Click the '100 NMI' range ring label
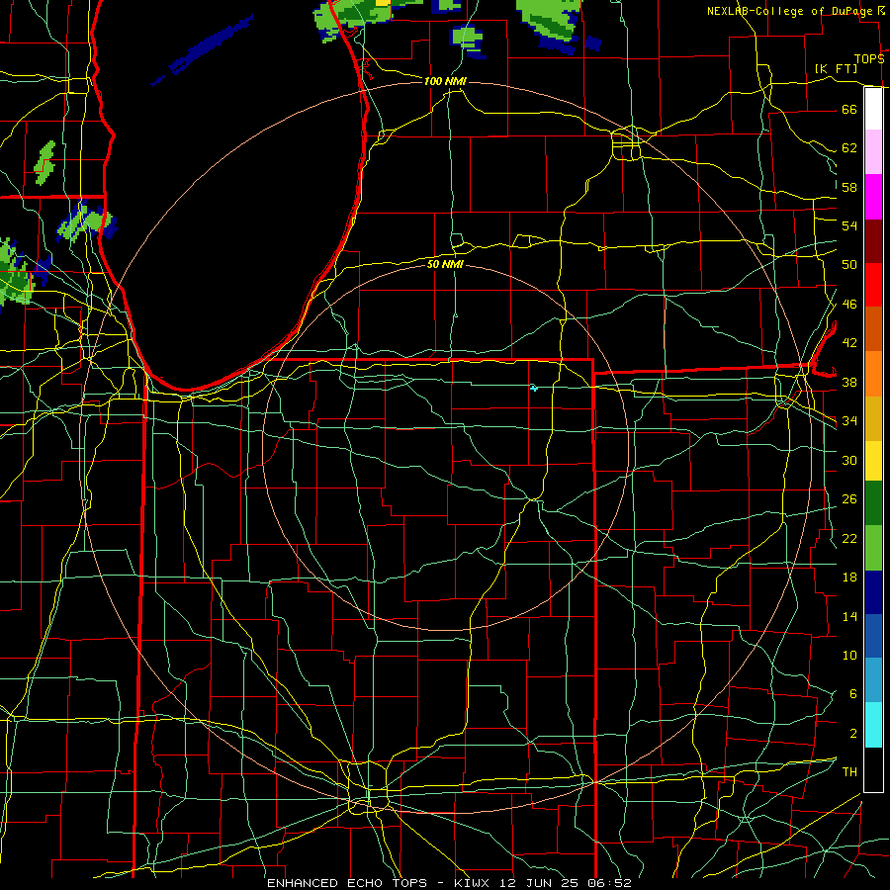 445,82
